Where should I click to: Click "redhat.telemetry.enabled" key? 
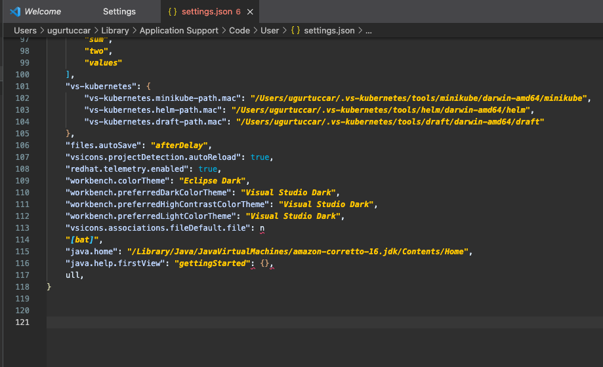(x=127, y=168)
